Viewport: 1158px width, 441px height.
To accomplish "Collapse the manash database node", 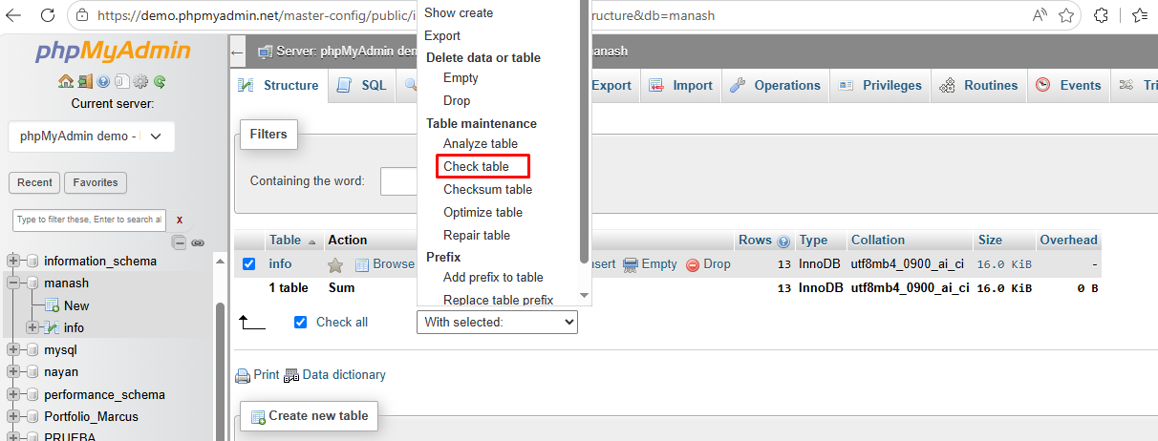I will 14,283.
